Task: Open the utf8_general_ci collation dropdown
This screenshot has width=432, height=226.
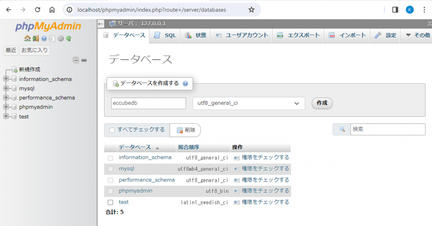Action: click(248, 103)
